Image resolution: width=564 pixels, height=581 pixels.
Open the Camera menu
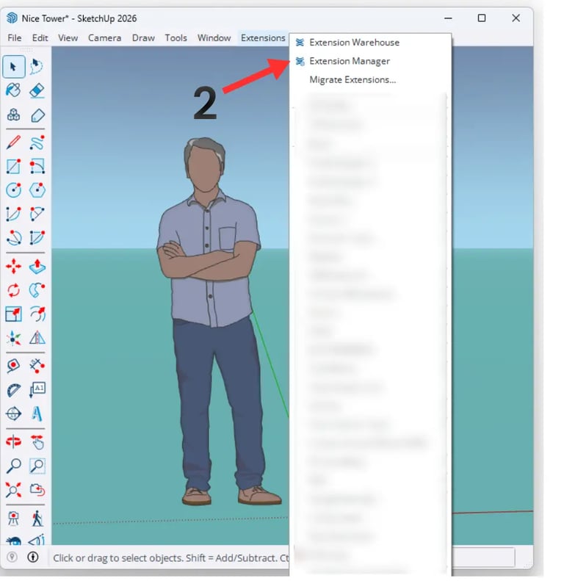(x=104, y=37)
